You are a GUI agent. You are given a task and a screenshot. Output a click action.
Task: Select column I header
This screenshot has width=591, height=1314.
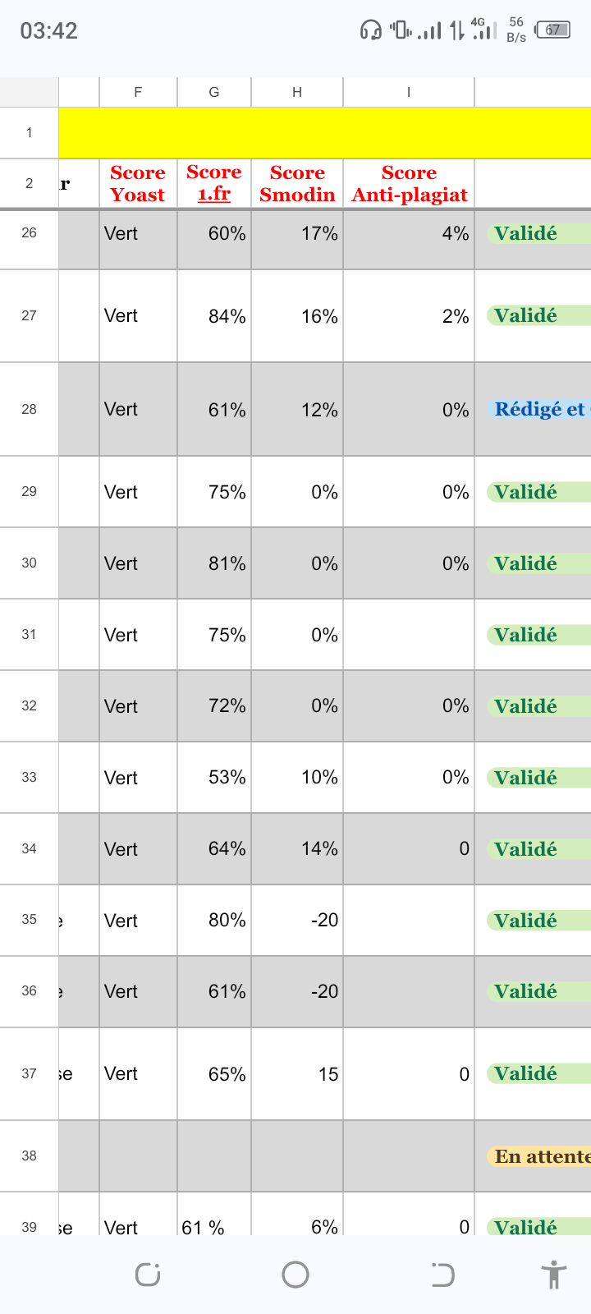click(x=409, y=92)
